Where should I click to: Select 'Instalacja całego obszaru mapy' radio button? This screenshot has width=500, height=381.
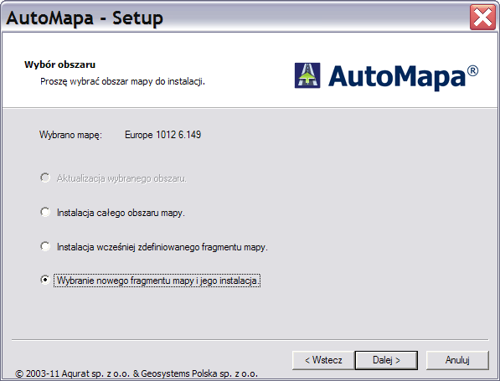pos(45,212)
